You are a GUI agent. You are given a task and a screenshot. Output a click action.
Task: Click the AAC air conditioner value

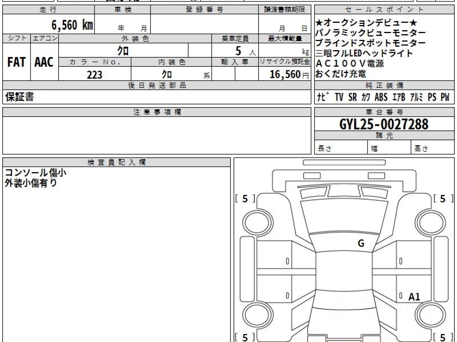[45, 62]
